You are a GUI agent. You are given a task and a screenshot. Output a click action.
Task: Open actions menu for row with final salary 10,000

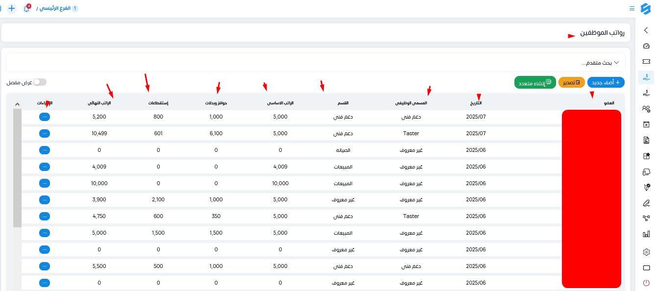45,183
